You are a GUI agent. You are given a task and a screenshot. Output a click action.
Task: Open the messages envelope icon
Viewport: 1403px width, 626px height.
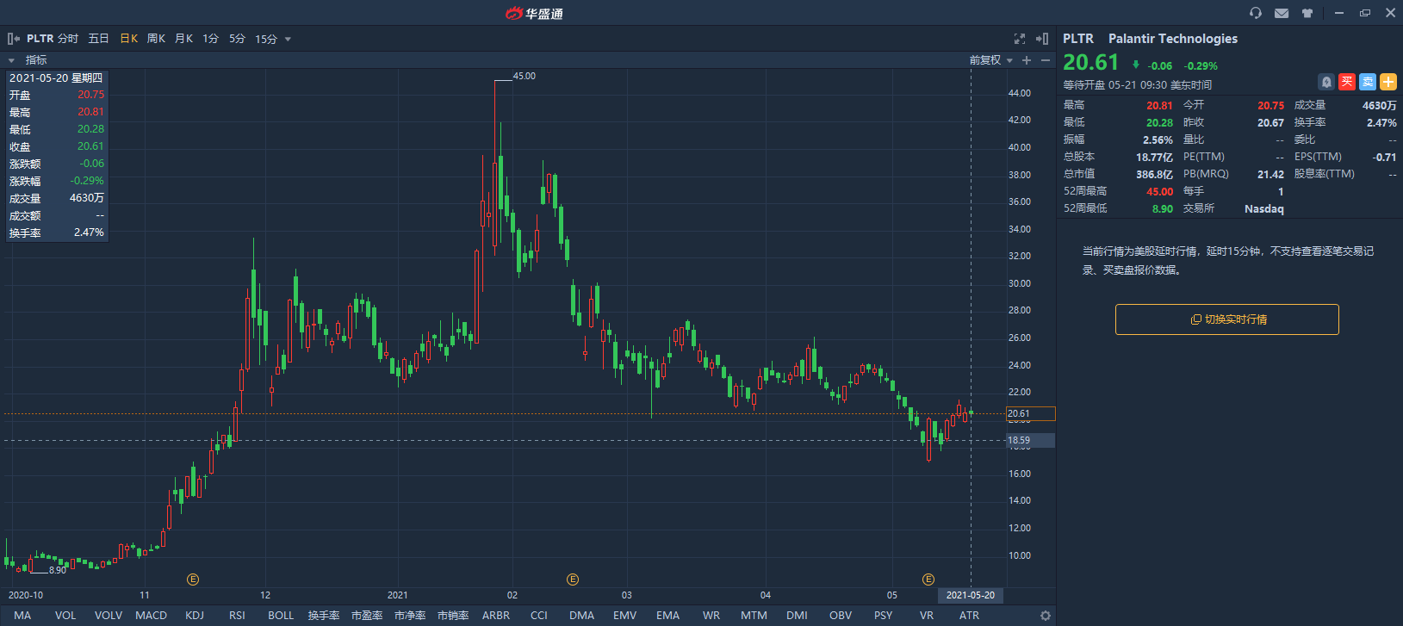coord(1282,13)
